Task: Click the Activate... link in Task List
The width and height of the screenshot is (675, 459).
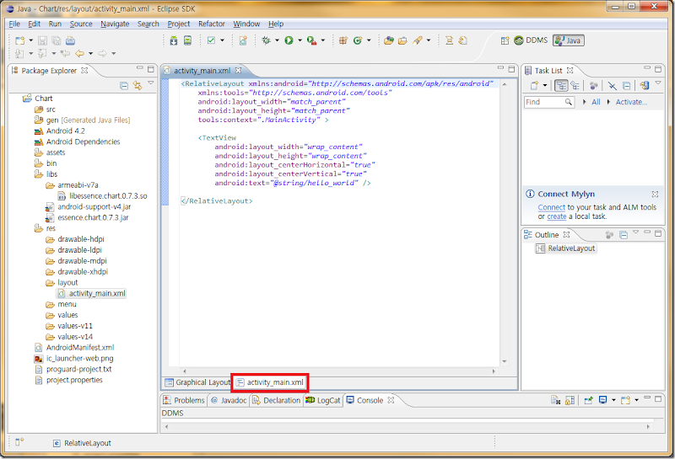Action: 631,102
